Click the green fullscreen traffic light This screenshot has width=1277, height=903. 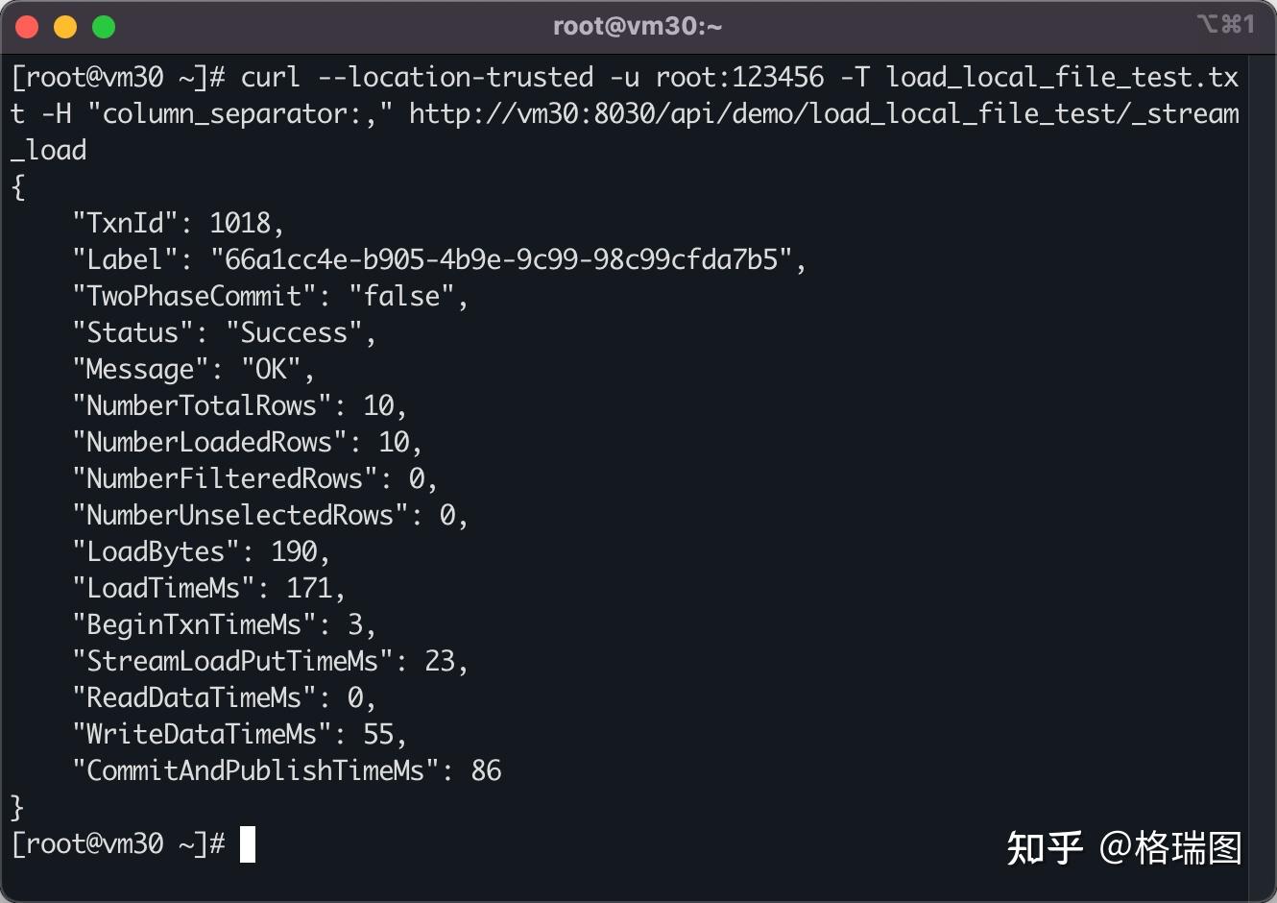point(103,26)
